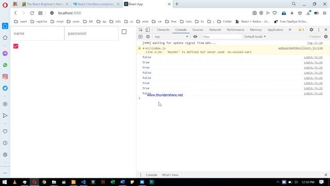Open captcha bookmarks folder

point(39,22)
